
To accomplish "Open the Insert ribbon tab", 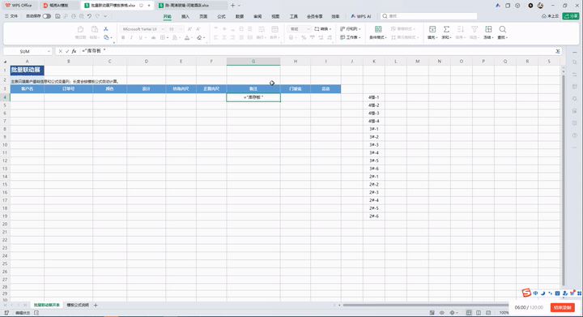I will (185, 16).
